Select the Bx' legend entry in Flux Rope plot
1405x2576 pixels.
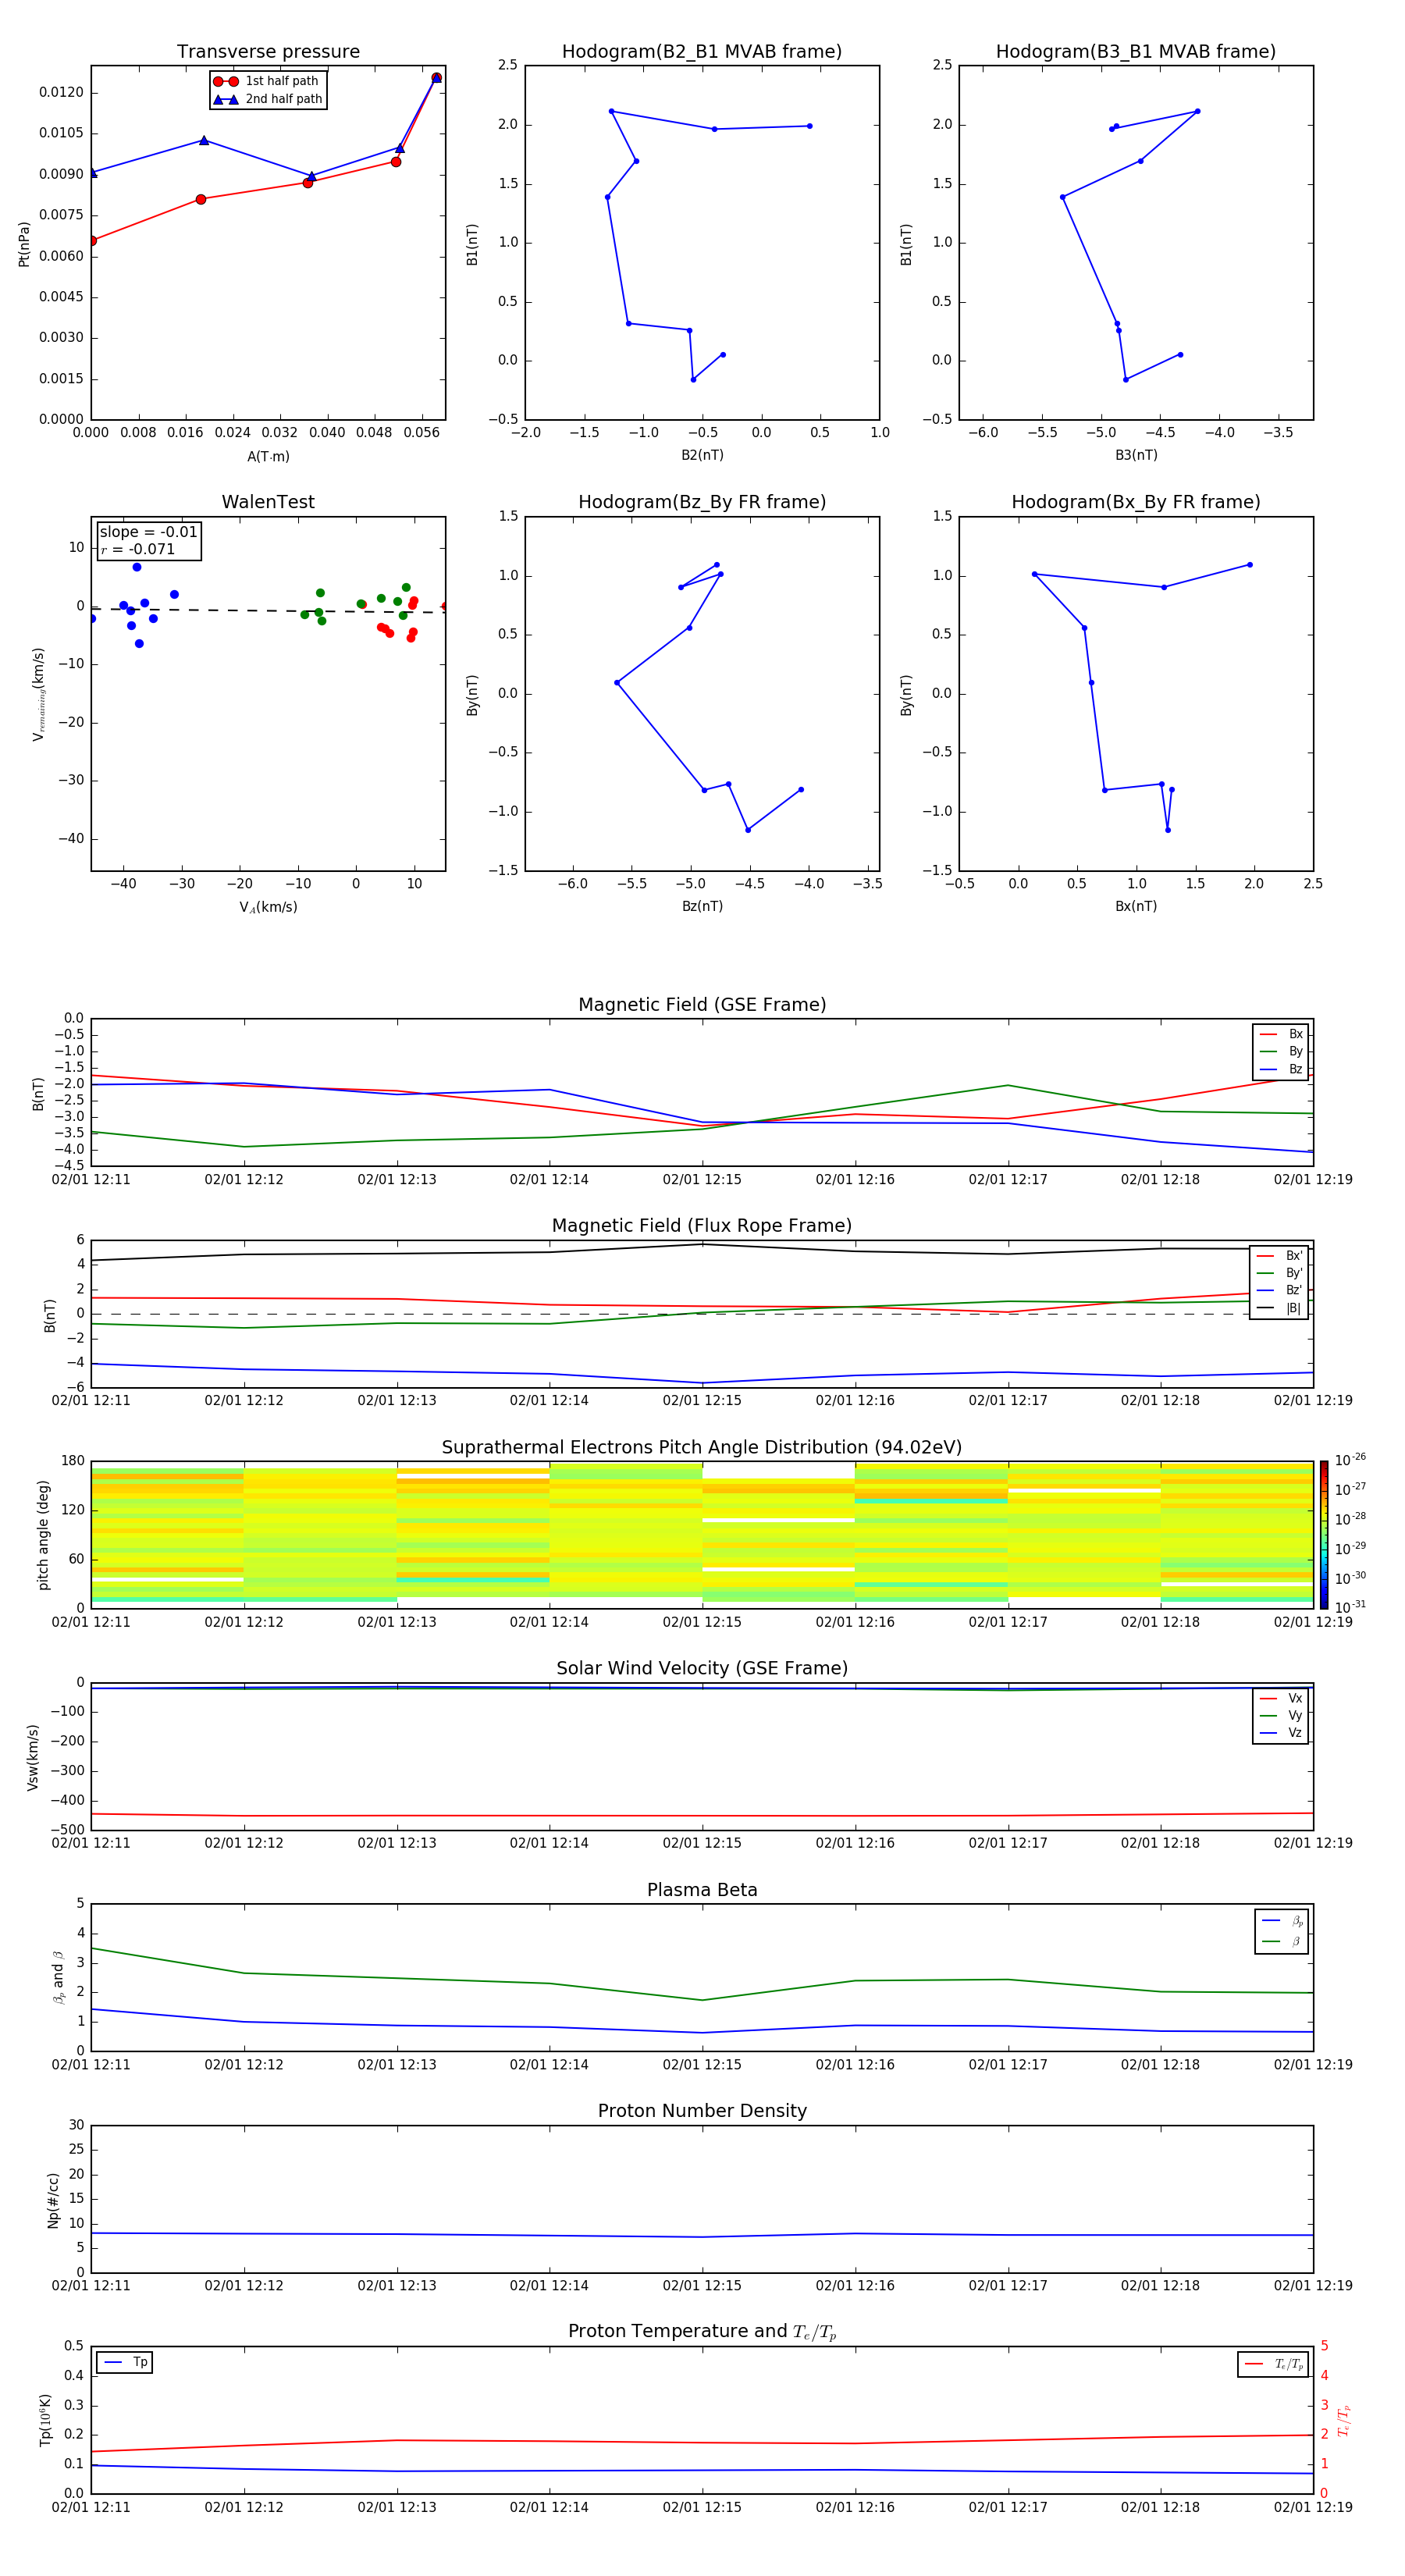(x=1280, y=1256)
